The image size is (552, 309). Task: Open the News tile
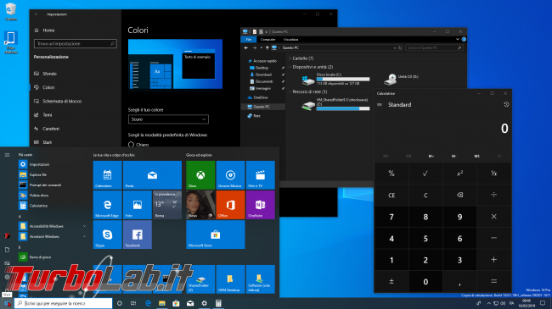pos(200,205)
